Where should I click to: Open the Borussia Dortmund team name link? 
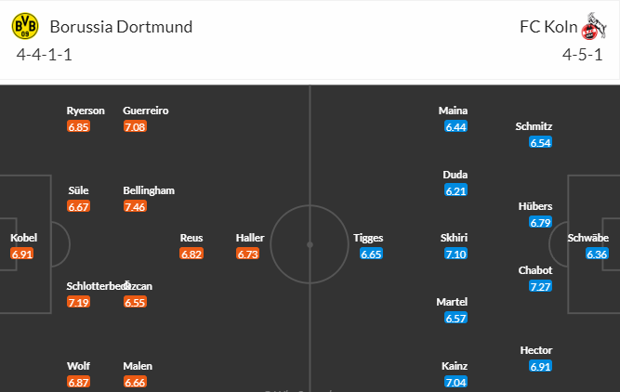(x=121, y=27)
